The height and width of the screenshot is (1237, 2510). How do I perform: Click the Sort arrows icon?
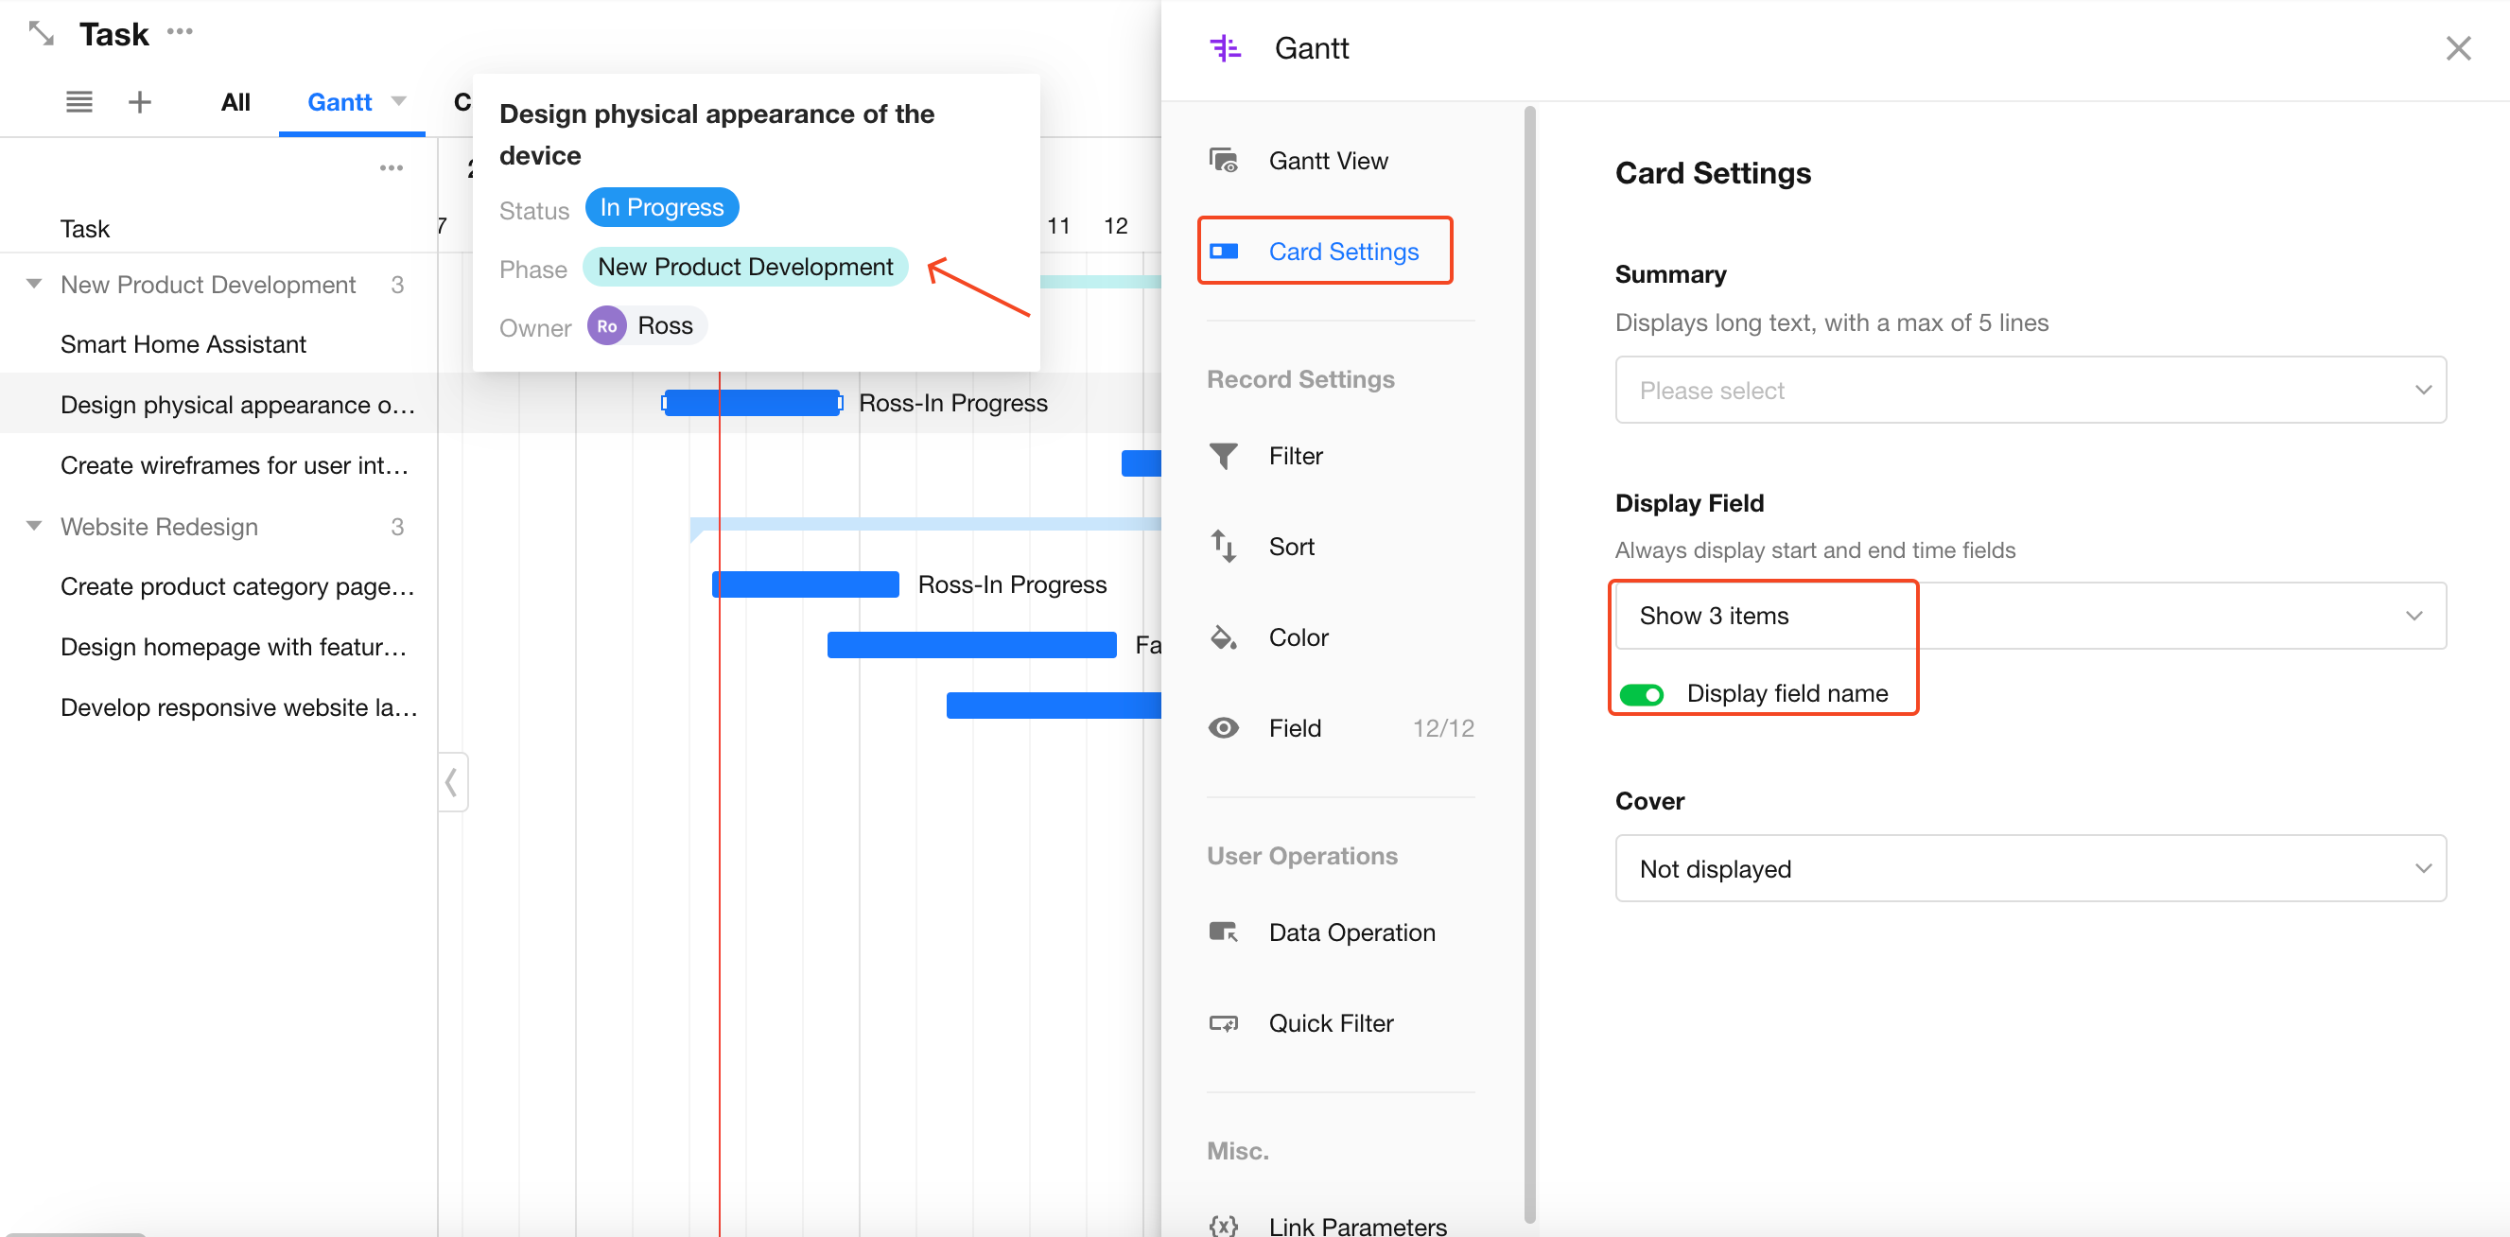point(1224,547)
